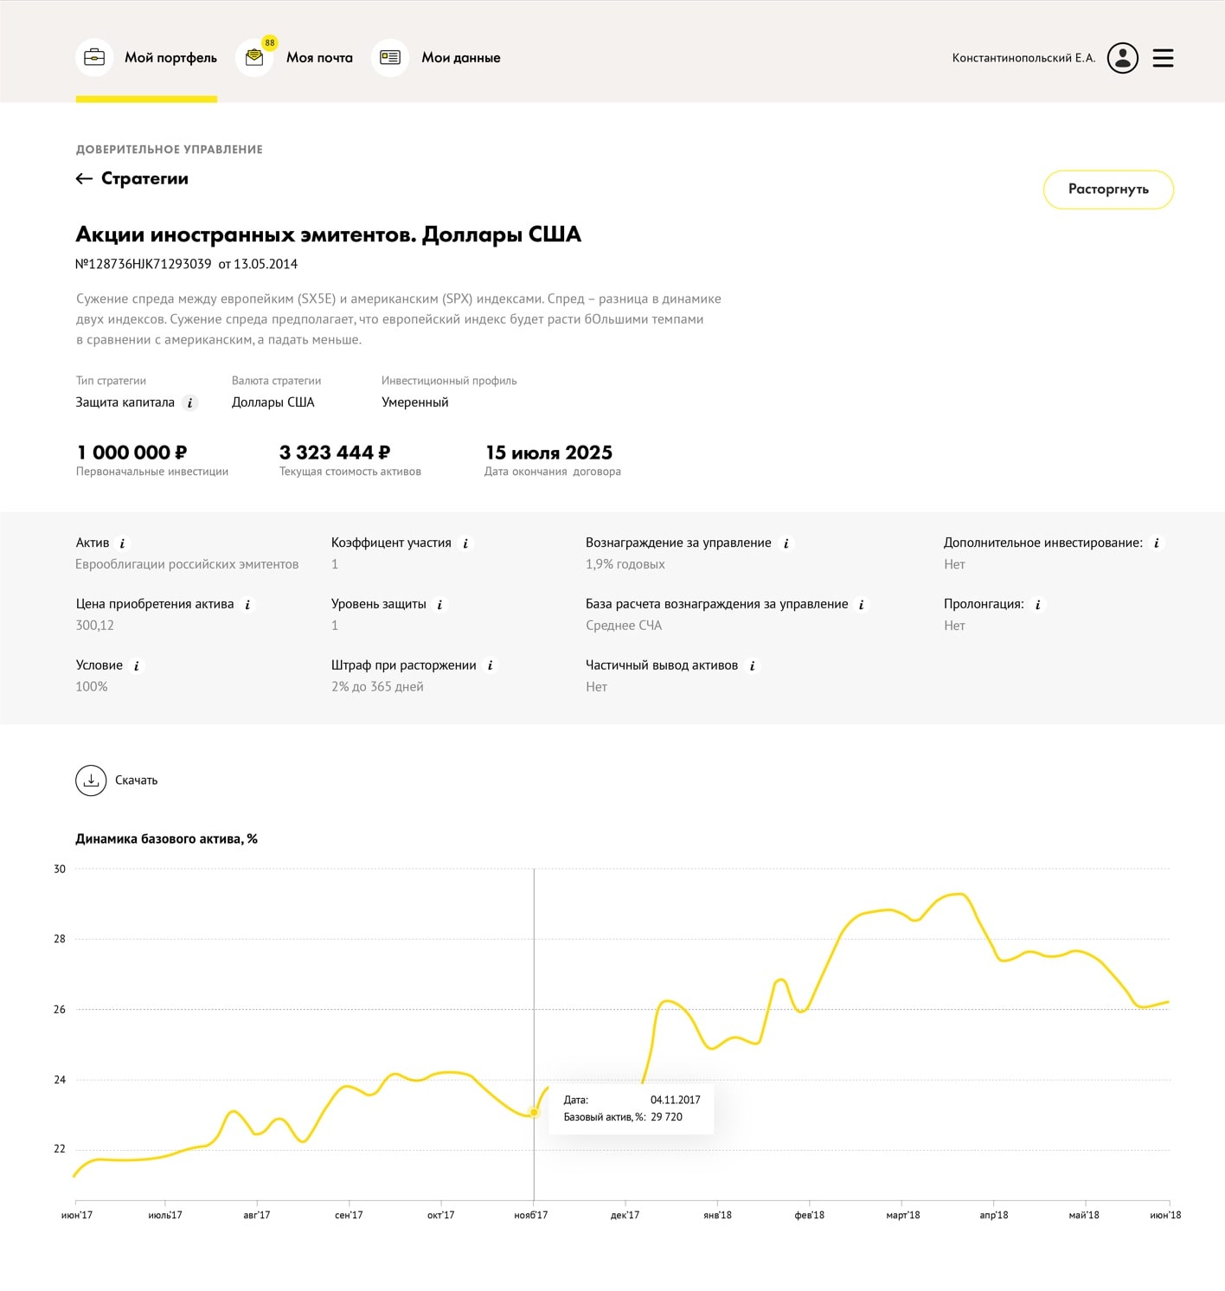The width and height of the screenshot is (1225, 1291).
Task: Click the Расторгнуть button
Action: (x=1108, y=189)
